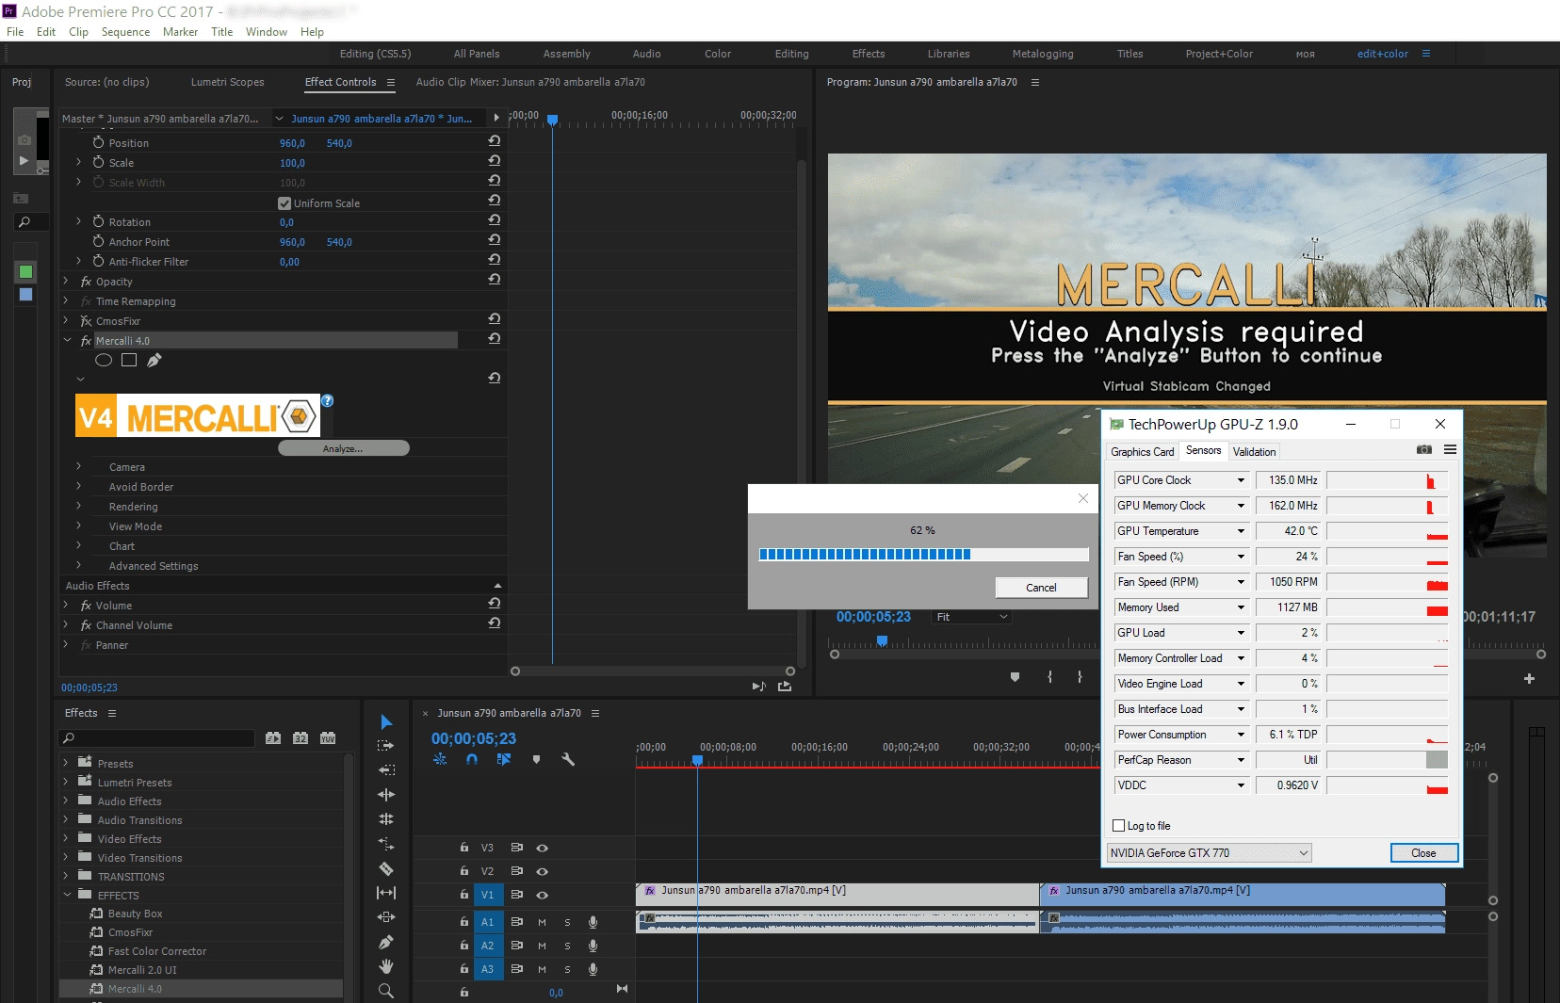Viewport: 1560px width, 1003px height.
Task: Switch to the Color workspace
Action: pos(718,54)
